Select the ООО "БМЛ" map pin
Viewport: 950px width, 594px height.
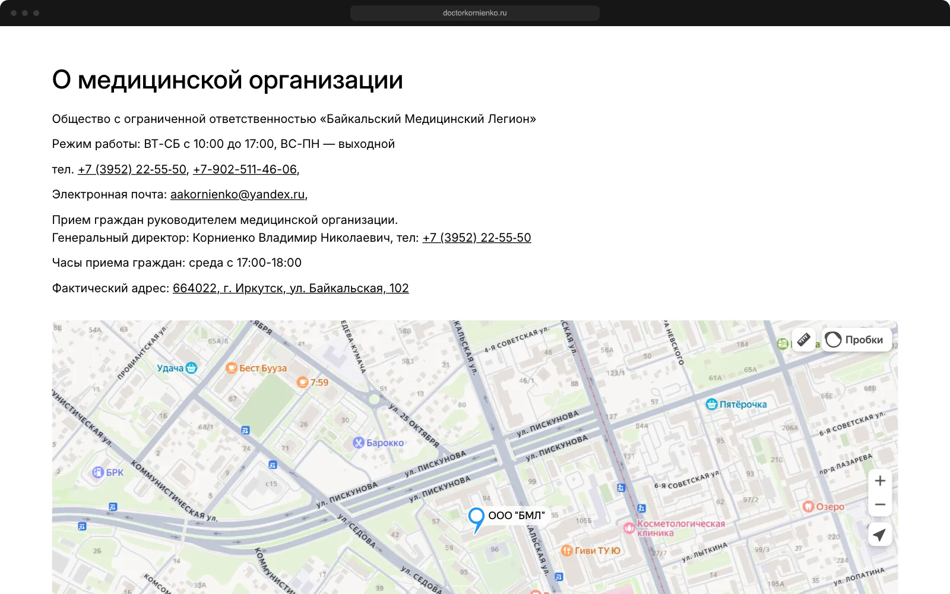(476, 520)
